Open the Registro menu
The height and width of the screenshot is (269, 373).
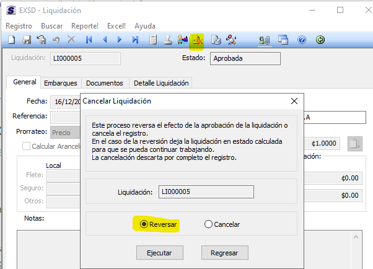(19, 26)
